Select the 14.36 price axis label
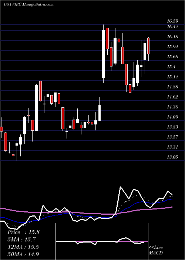This screenshot has width=185, height=260. (172, 107)
